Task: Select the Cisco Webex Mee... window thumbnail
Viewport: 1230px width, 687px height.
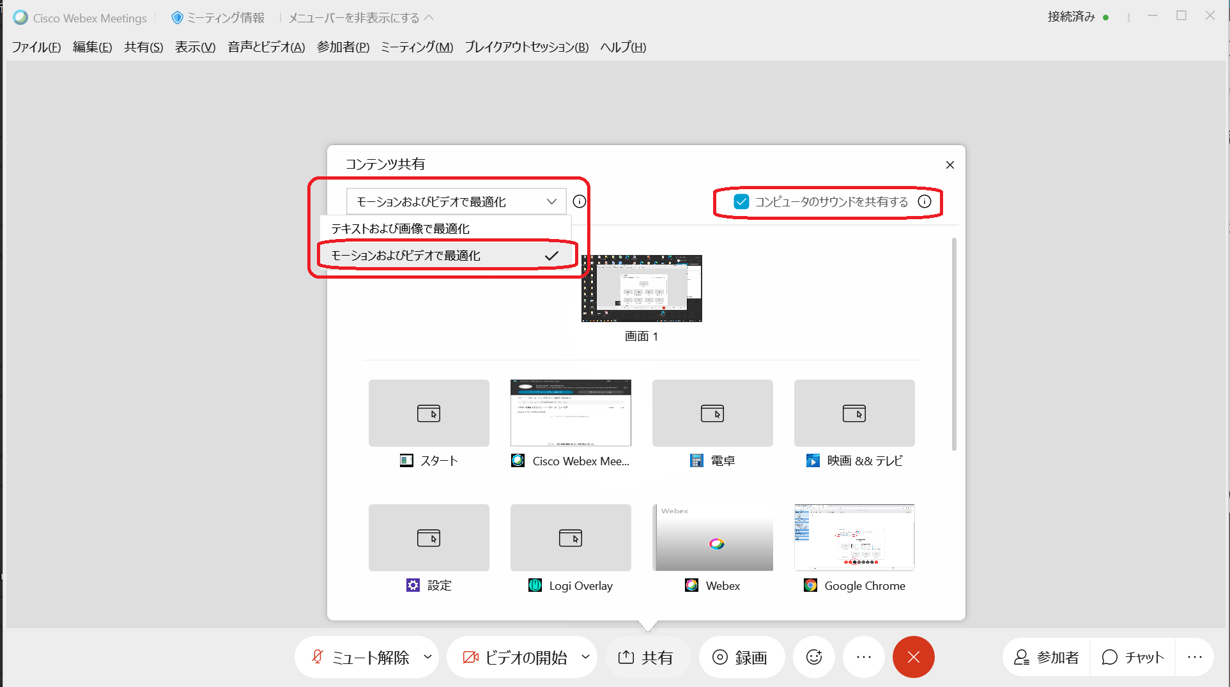Action: click(x=571, y=413)
